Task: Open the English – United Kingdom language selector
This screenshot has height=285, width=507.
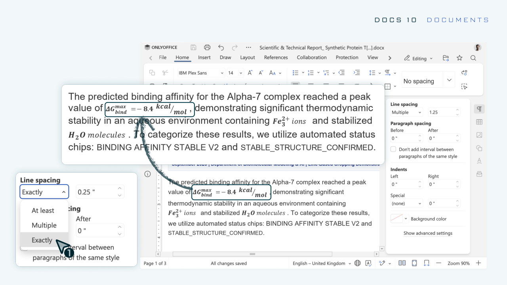Action: point(322,263)
